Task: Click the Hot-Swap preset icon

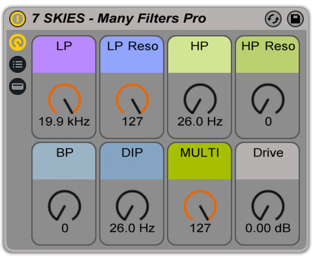Action: tap(273, 19)
